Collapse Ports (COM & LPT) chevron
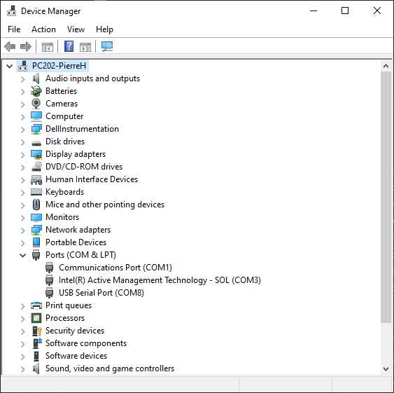Image resolution: width=394 pixels, height=393 pixels. click(23, 256)
